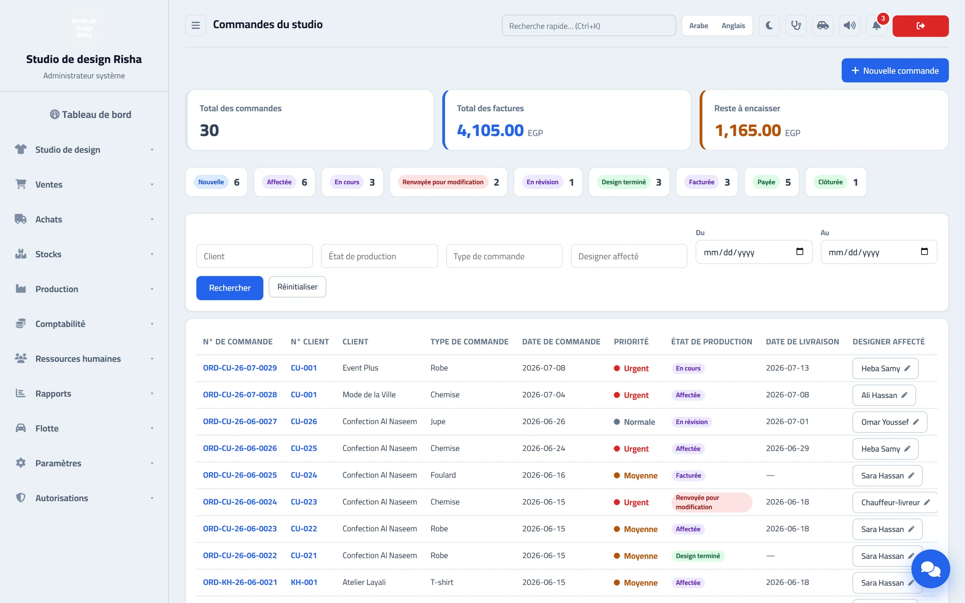Screen dimensions: 965x603
Task: Click the État de production filter field
Action: point(379,256)
